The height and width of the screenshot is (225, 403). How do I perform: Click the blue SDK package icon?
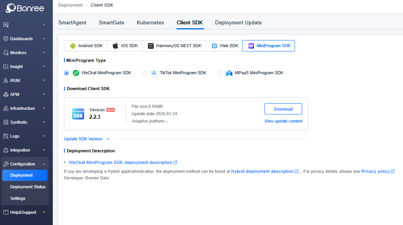point(78,114)
